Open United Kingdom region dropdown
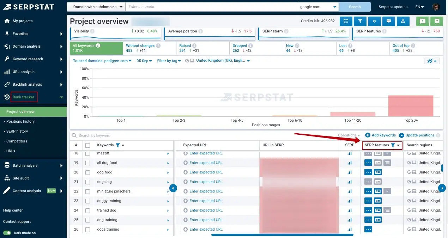Viewport: 448px width, 238px height. [x=223, y=61]
